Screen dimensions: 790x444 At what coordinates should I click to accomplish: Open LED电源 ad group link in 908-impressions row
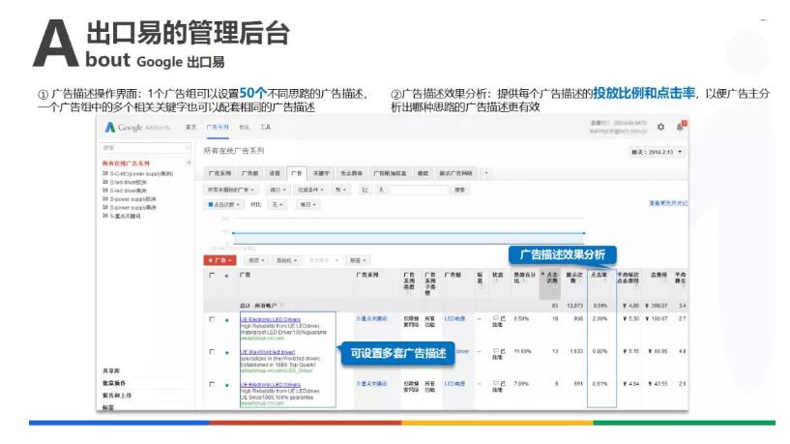point(454,319)
